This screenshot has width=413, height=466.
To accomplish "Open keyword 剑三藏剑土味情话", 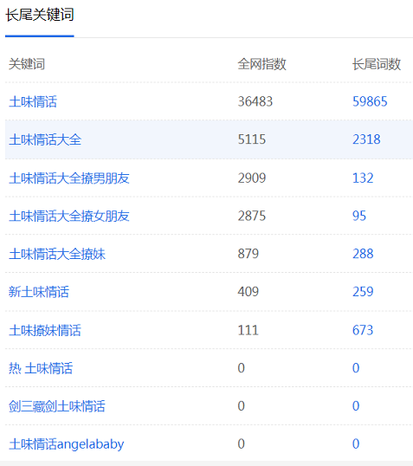I will tap(57, 406).
